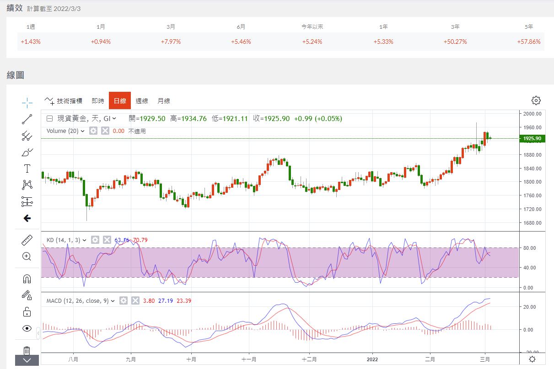Screen dimensions: 554x369
Task: Select the crosshair cursor tool
Action: [27, 102]
